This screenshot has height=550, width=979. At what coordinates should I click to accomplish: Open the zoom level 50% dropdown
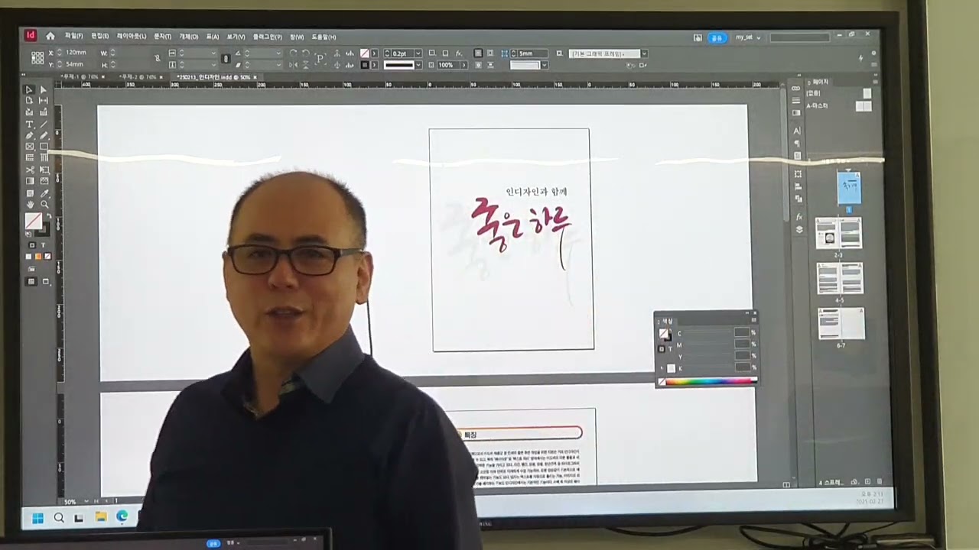tap(86, 502)
